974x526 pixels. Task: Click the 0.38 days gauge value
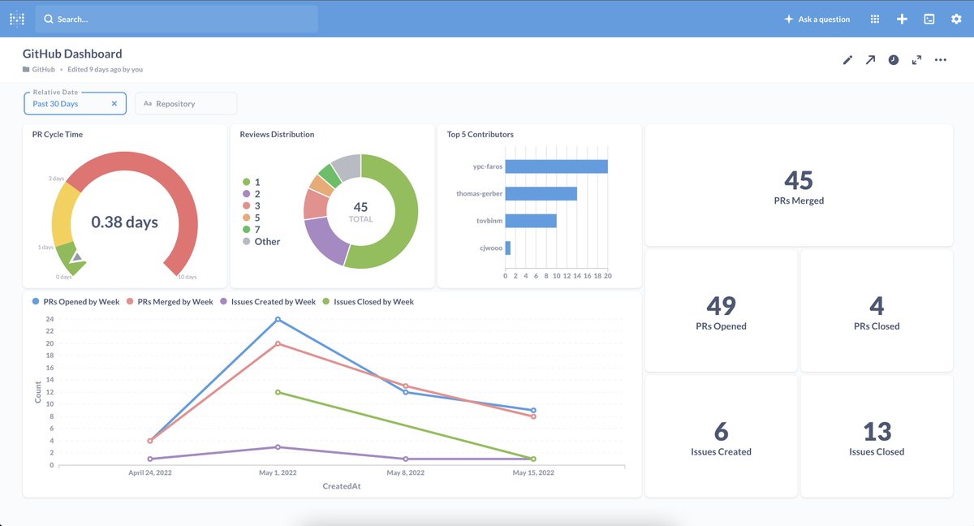point(124,222)
